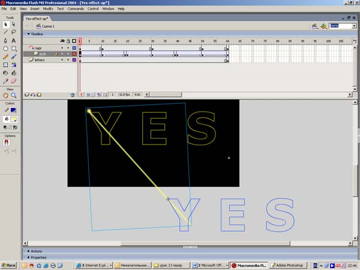Click the fill color swatch

click(13, 119)
